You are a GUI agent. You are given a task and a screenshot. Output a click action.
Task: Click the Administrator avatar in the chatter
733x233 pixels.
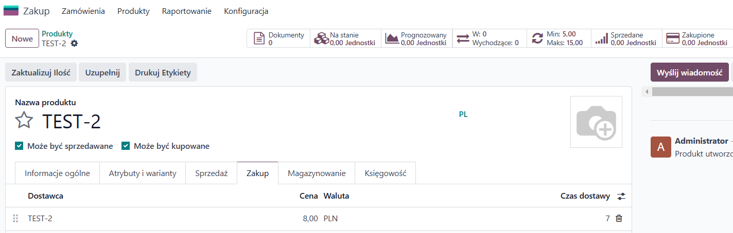pos(661,147)
